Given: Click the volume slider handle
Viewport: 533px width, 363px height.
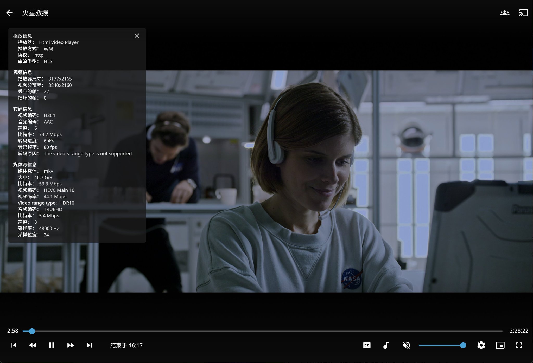Looking at the screenshot, I should tap(463, 345).
